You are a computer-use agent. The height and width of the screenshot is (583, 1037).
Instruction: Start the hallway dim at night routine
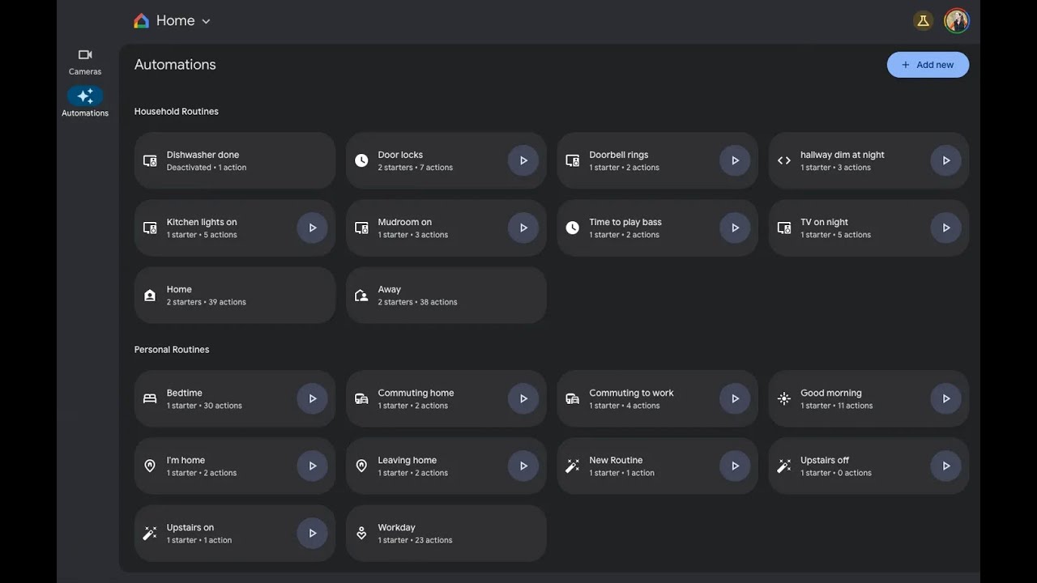click(945, 160)
